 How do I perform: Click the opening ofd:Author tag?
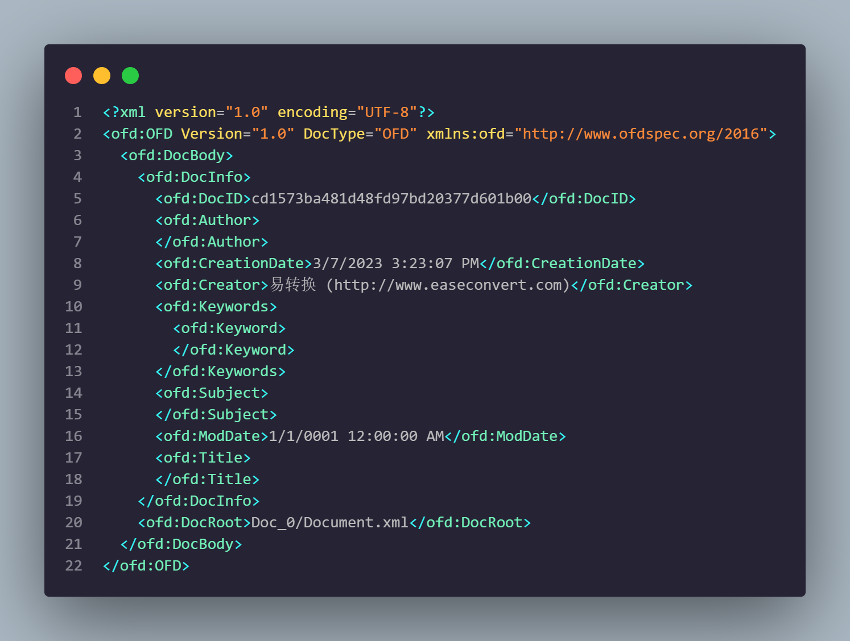coord(208,220)
